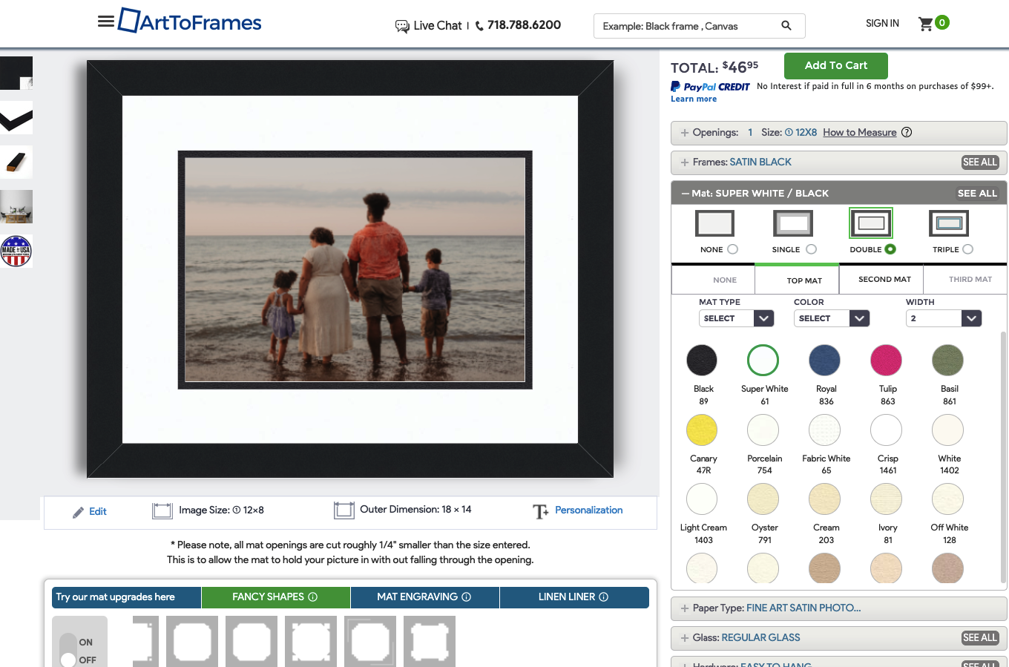
Task: Select the Made in USA thumbnail
Action: (16, 251)
